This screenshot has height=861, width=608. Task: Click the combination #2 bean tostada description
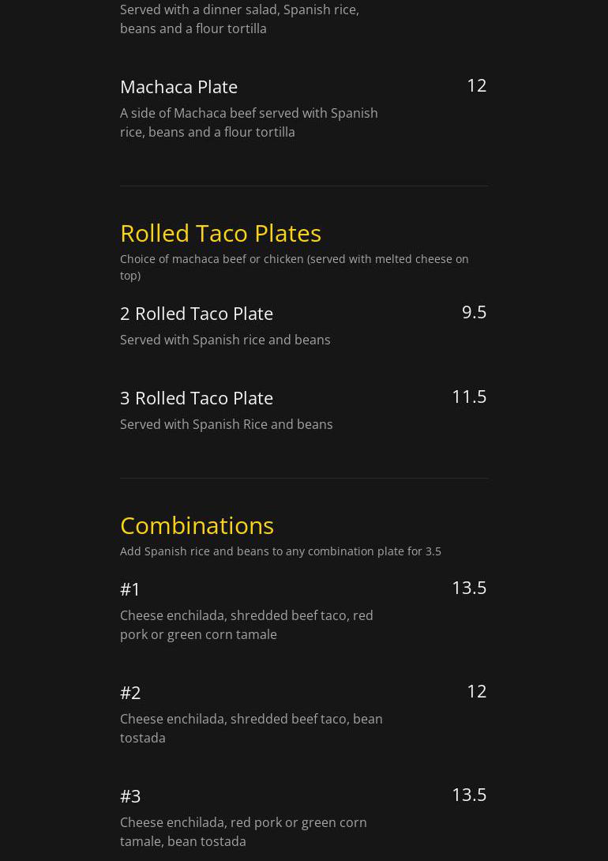pos(251,728)
